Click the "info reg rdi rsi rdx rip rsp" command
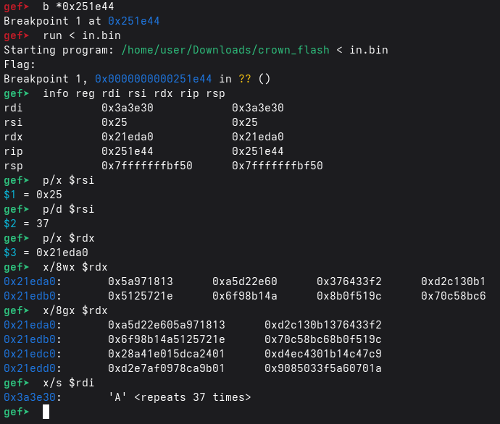Screen dimensions: 500x424 pos(134,93)
